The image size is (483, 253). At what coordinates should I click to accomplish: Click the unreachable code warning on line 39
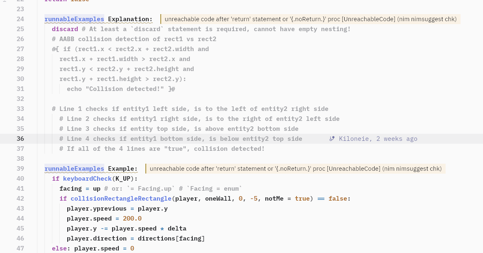295,169
